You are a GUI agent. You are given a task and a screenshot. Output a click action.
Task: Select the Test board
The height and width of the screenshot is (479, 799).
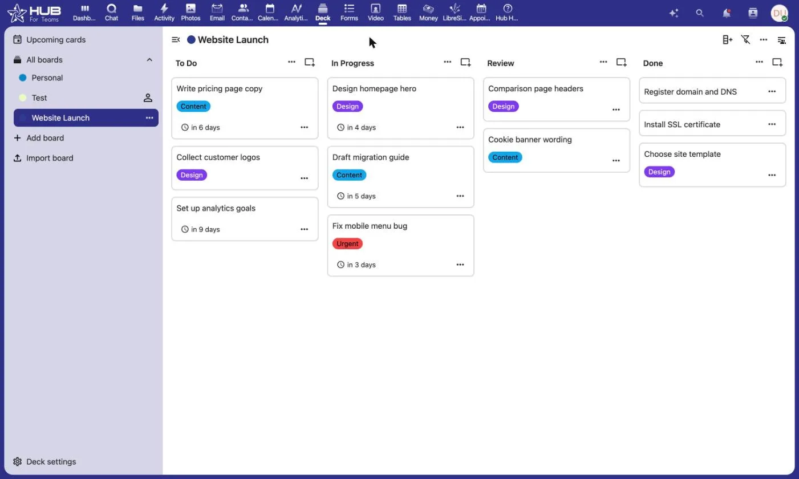click(x=86, y=98)
